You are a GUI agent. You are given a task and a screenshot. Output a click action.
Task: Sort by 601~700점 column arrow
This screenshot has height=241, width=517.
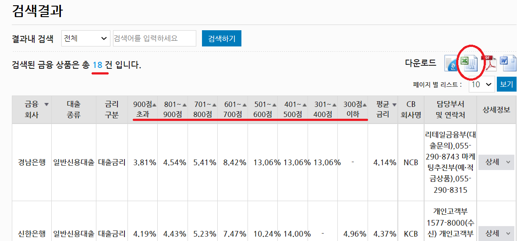244,105
